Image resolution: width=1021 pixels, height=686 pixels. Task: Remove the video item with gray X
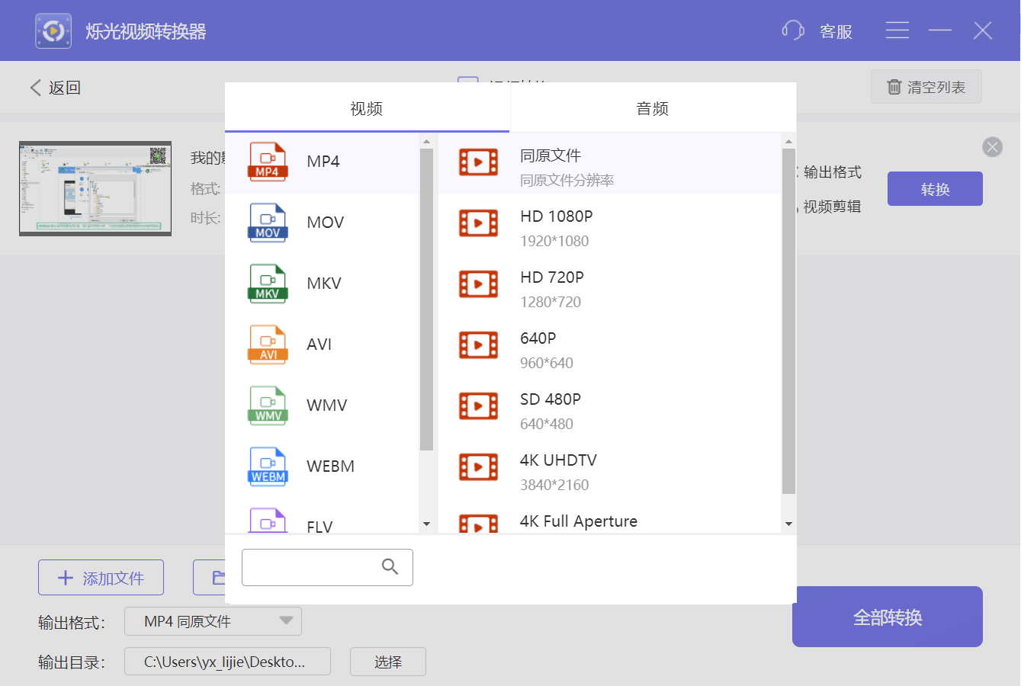pos(992,147)
